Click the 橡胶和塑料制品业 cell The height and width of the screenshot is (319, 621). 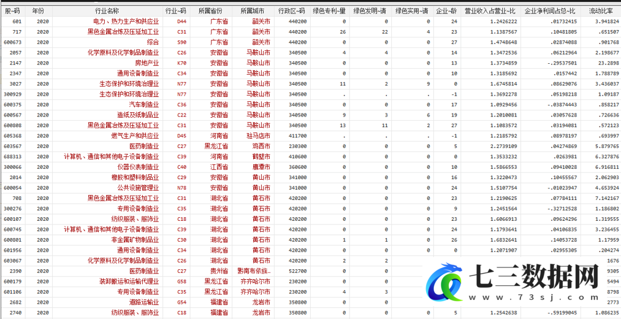click(x=135, y=177)
